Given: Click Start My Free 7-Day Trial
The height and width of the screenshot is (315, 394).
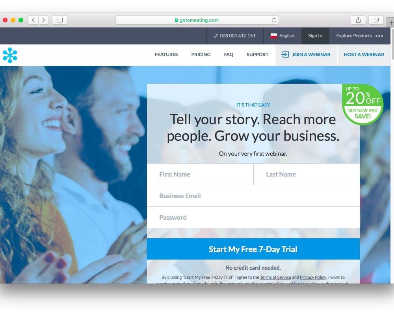Looking at the screenshot, I should (x=253, y=249).
